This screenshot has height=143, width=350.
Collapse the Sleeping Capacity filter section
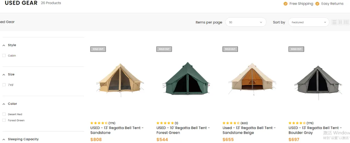point(4,139)
